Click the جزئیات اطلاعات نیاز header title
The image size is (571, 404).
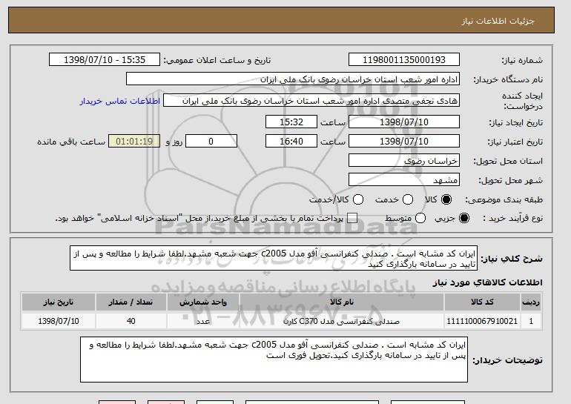coord(498,21)
